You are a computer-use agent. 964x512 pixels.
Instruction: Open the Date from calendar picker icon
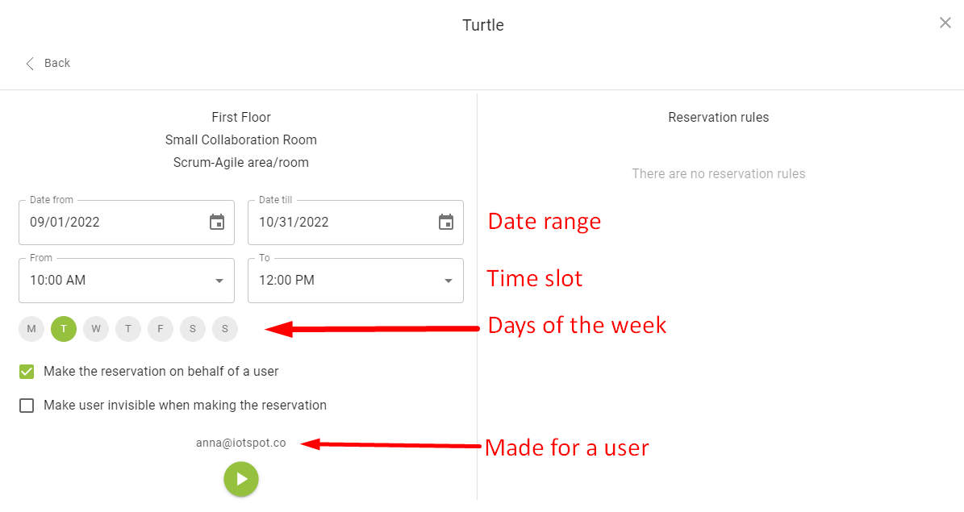tap(217, 222)
